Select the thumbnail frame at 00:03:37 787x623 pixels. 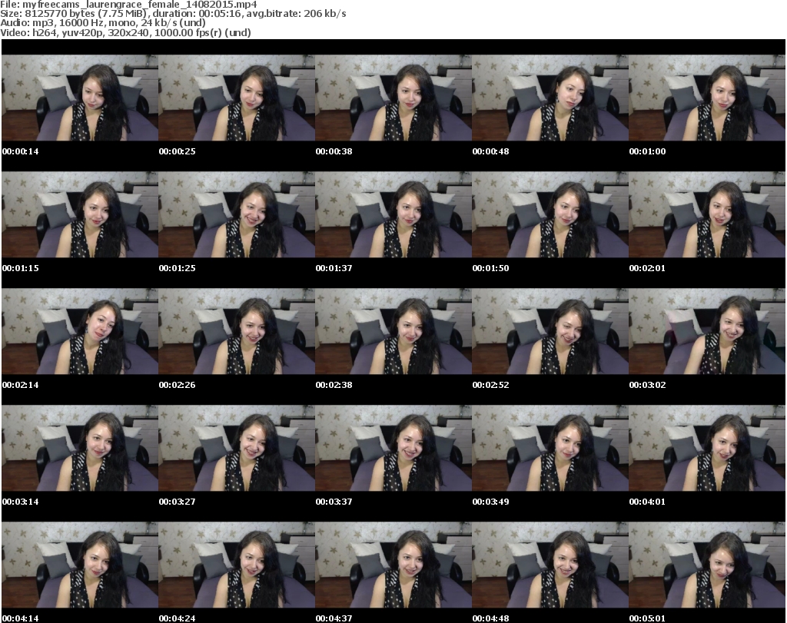(x=393, y=449)
